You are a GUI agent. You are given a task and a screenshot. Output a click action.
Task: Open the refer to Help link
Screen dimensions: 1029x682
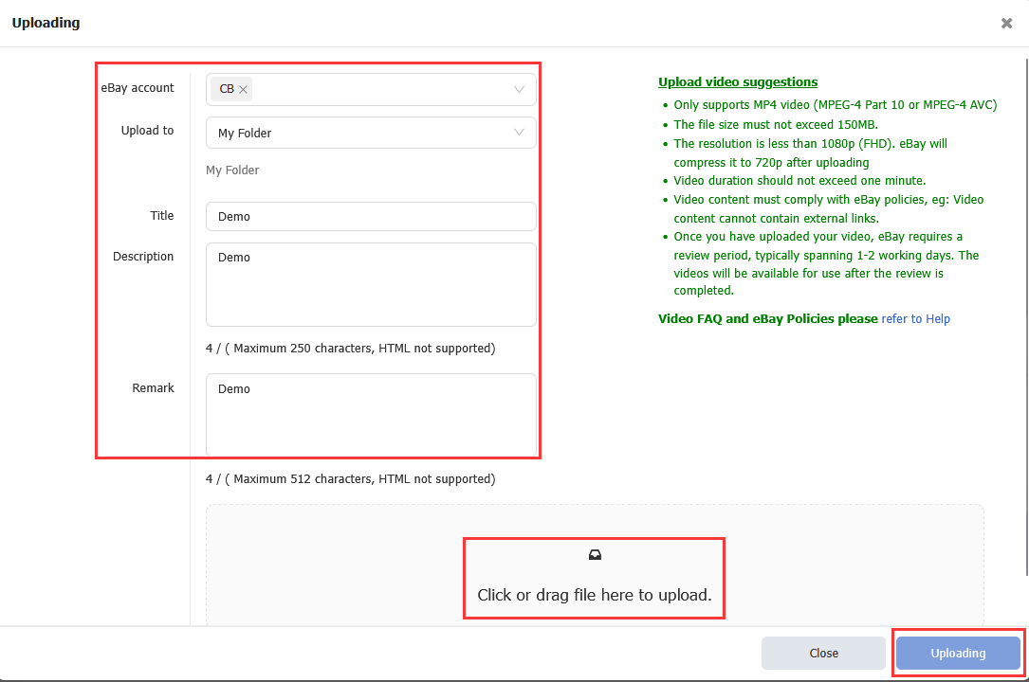[915, 319]
